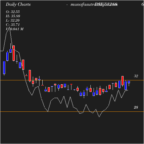
Task: Click the '32' price axis label
Action: 136,76
